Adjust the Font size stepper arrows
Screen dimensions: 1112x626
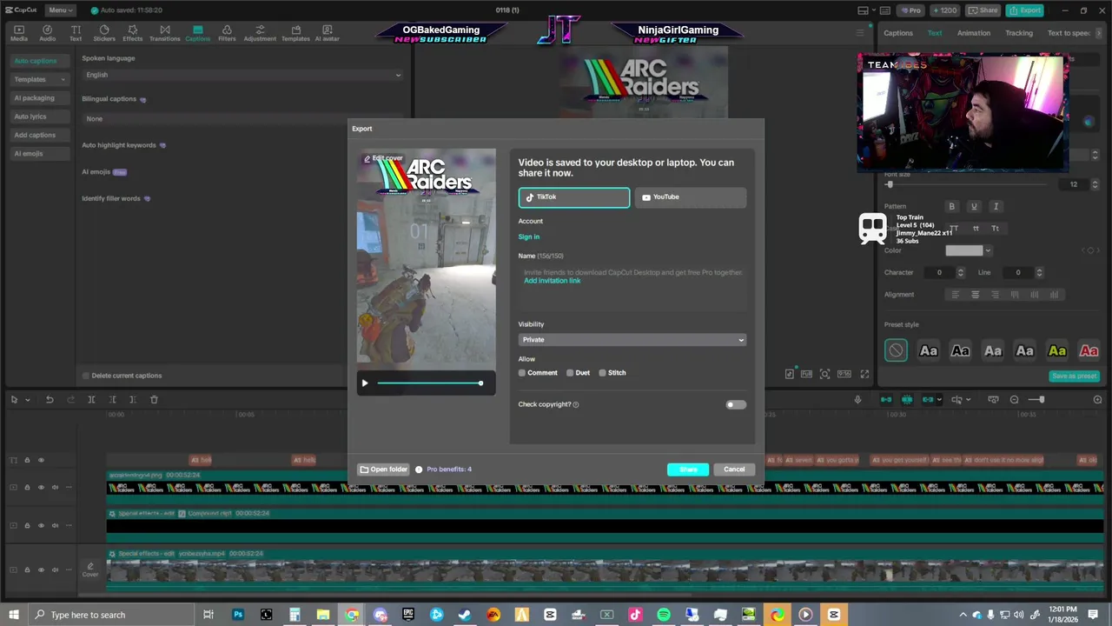pos(1095,184)
